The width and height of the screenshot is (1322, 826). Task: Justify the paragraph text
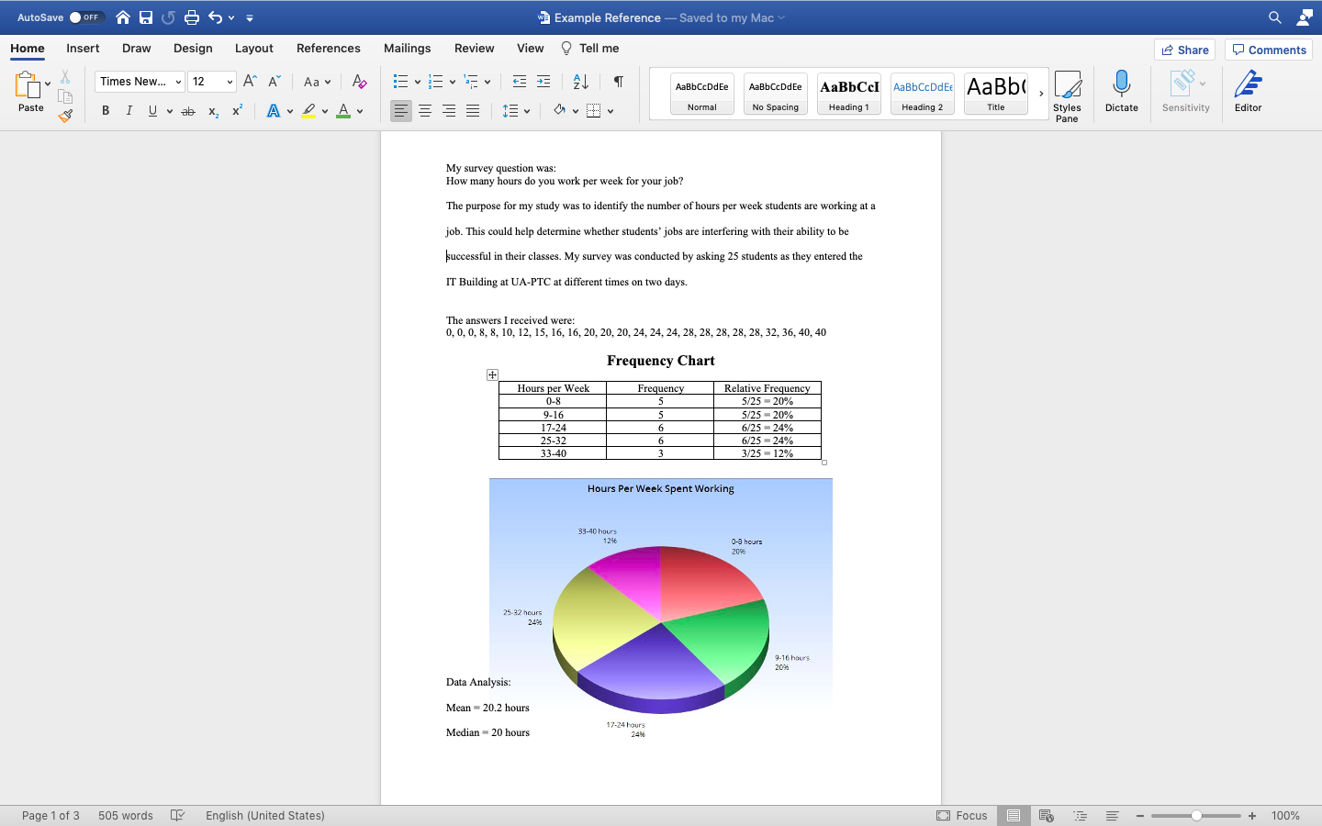(x=473, y=111)
